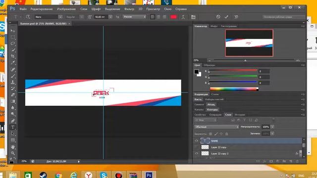Open the layer blend mode dropdown
Image resolution: width=317 pixels, height=178 pixels.
click(216, 127)
